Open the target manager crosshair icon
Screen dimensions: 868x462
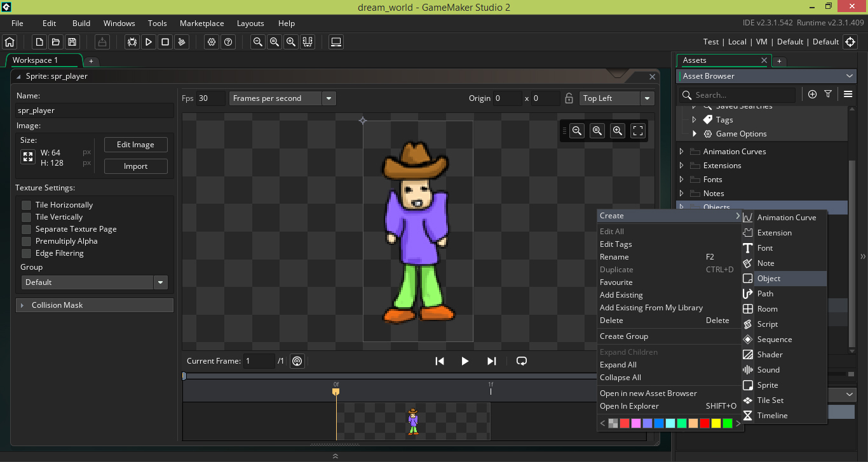pyautogui.click(x=850, y=42)
